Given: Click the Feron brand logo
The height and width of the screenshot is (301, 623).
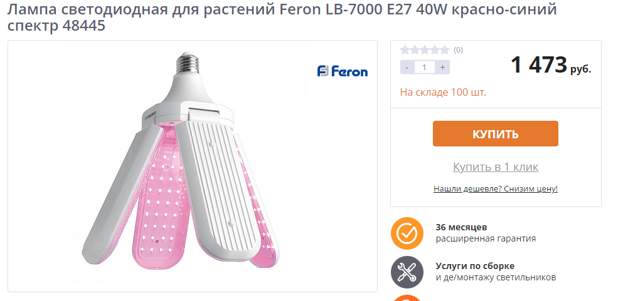Looking at the screenshot, I should [343, 71].
